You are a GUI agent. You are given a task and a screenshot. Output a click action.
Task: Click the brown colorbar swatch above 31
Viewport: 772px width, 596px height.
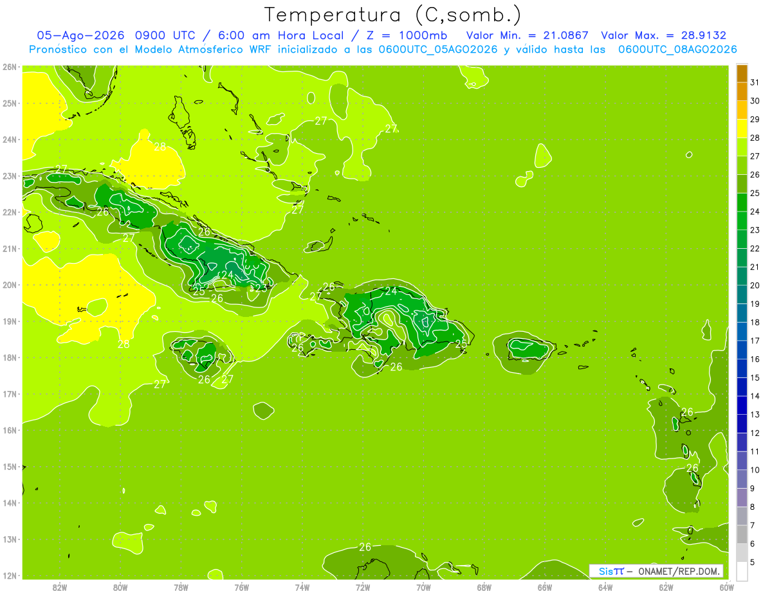[742, 73]
